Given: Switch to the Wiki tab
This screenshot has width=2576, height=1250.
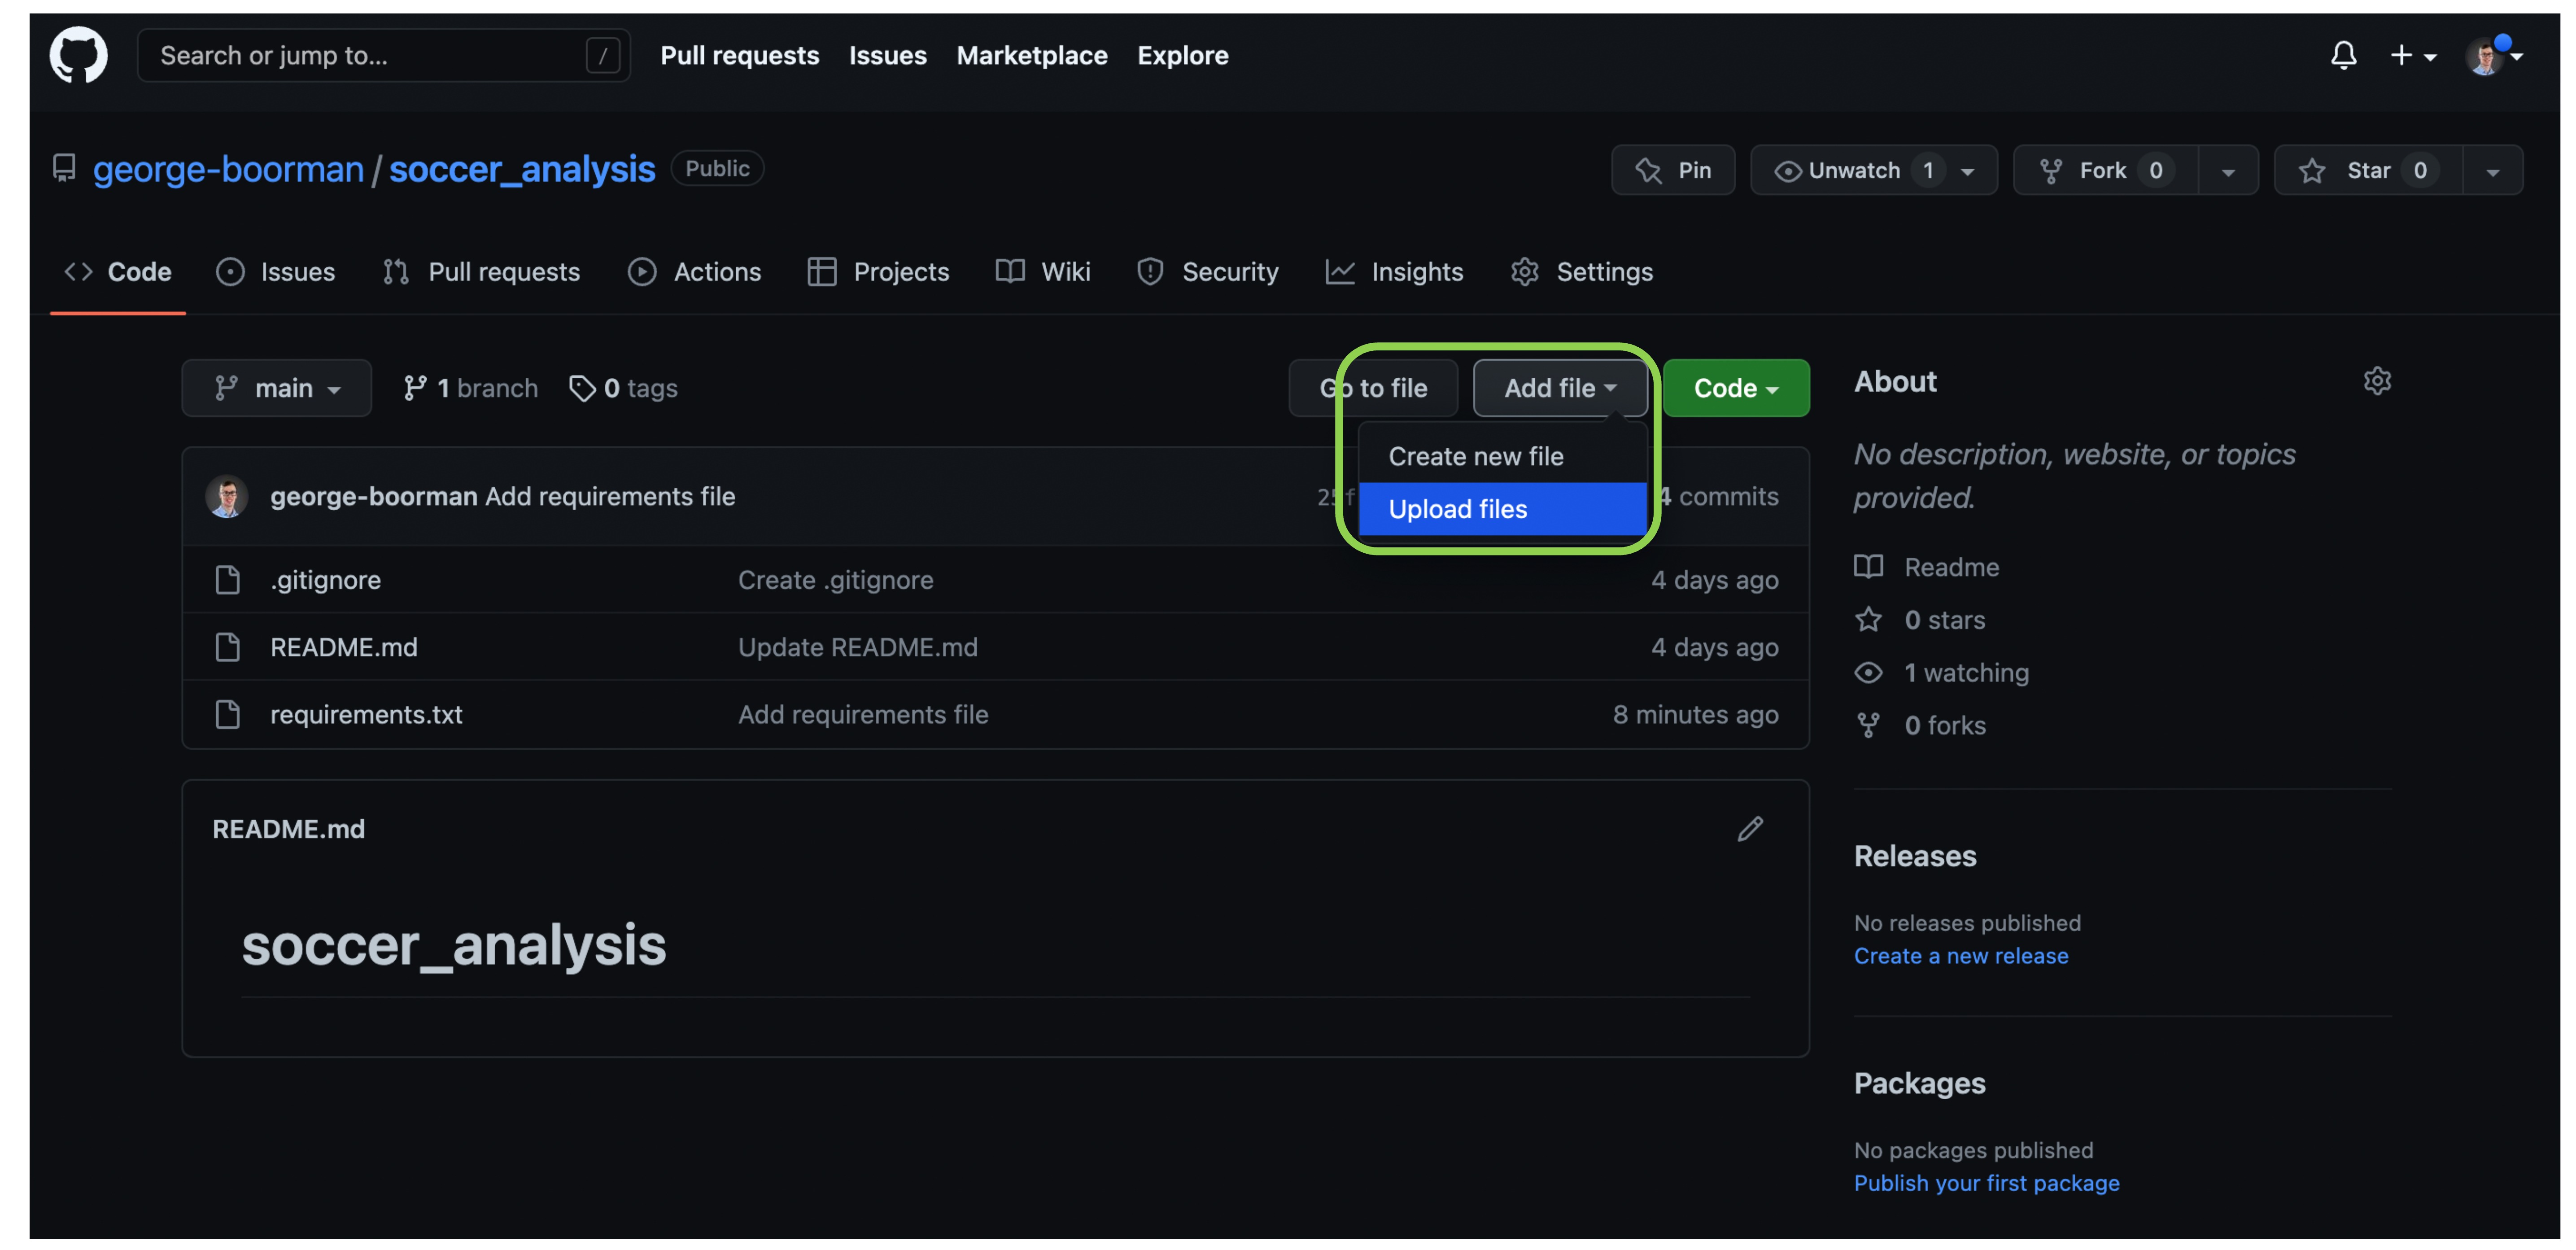Looking at the screenshot, I should click(x=1043, y=271).
